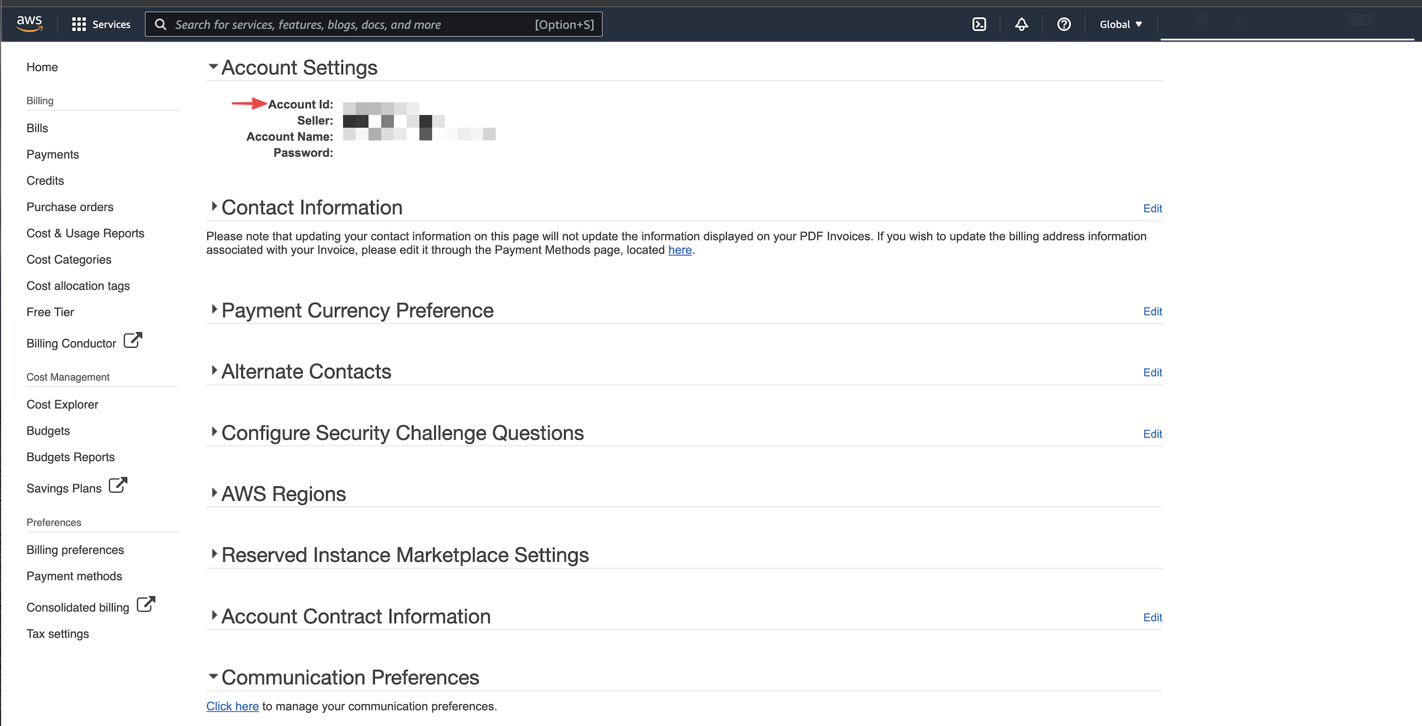Click the Services label in navbar
This screenshot has height=726, width=1422.
111,24
